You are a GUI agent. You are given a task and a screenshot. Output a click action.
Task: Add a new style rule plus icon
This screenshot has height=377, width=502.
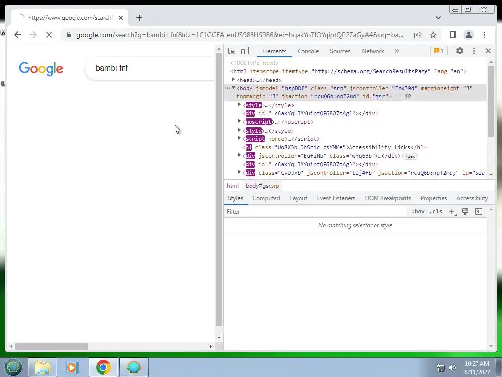coord(452,211)
